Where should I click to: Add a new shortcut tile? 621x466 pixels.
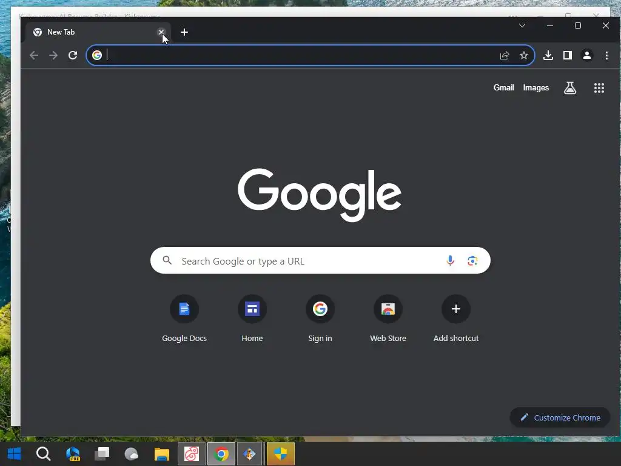tap(456, 319)
